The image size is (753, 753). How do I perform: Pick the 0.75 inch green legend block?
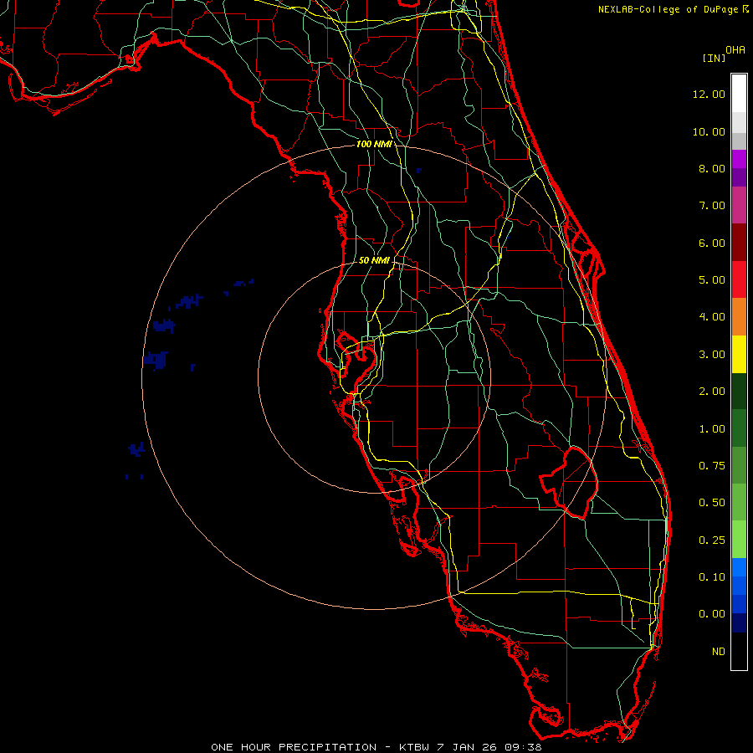[739, 465]
